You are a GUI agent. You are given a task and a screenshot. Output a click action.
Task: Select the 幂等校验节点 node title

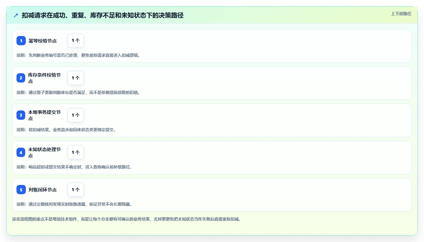[43, 41]
